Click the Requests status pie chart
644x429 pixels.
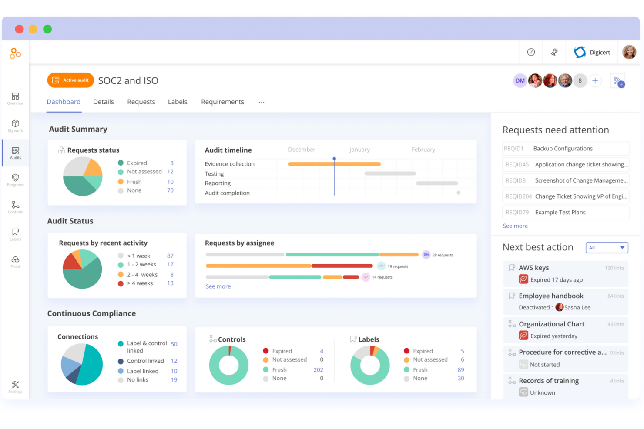[83, 176]
